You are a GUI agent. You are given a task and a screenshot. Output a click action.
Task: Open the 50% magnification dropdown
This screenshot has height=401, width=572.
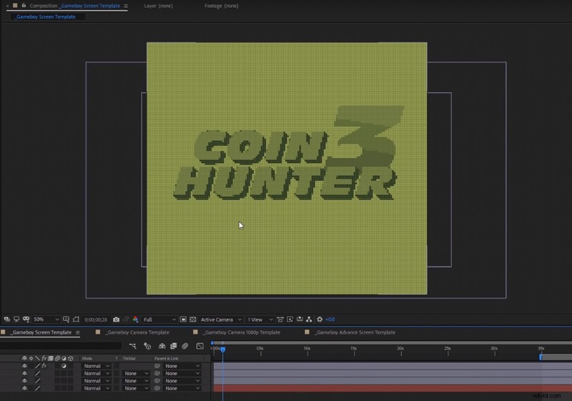click(46, 320)
